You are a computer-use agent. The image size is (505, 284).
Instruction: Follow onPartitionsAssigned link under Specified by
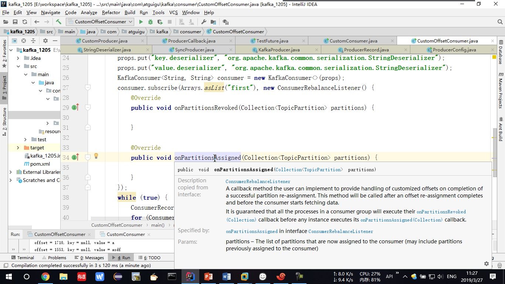252,231
